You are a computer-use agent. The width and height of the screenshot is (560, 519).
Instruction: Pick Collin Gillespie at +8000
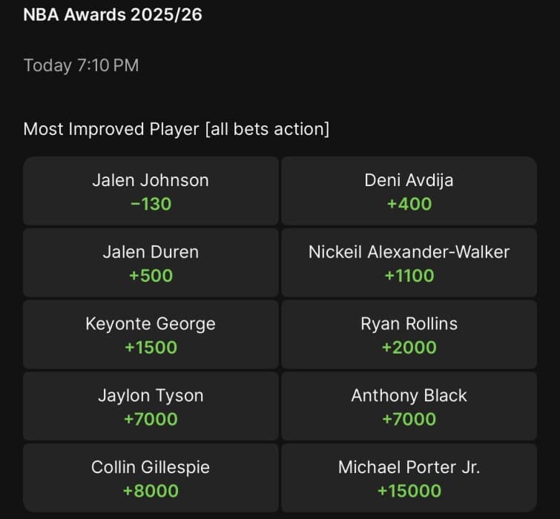[x=151, y=478]
